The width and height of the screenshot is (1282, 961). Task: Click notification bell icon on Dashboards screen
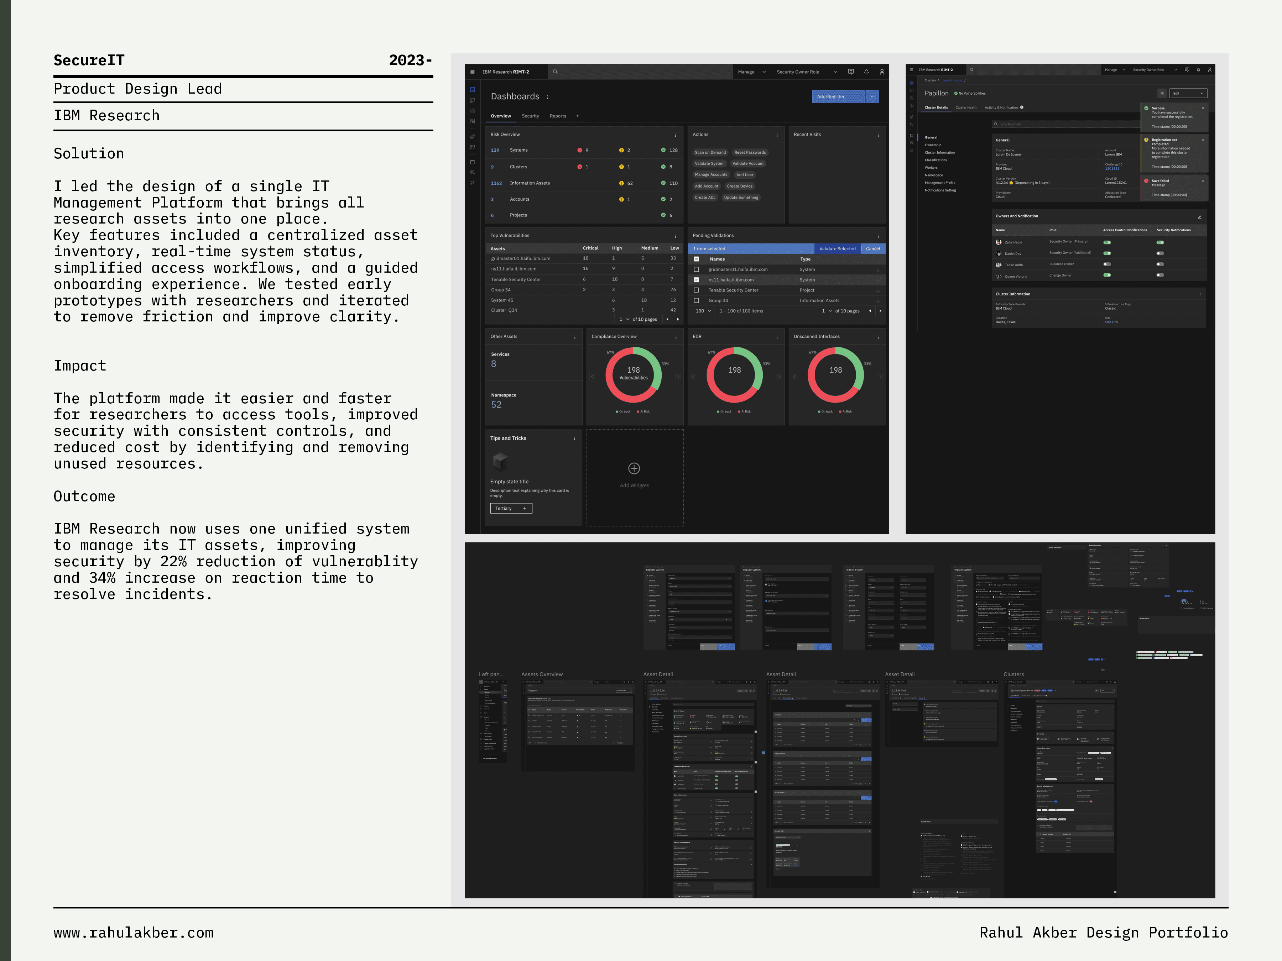[x=866, y=72]
